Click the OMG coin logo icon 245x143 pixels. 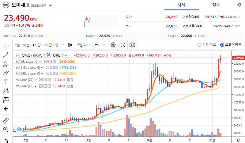point(6,5)
